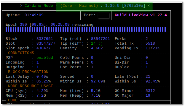Click the GC Major value 19
The image size is (185, 107).
pos(148,95)
